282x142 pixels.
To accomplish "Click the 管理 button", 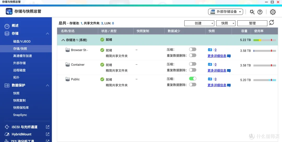I will pos(252,23).
